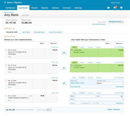This screenshot has height=116, width=130.
Task: Open the inbox envelope icon
Action: (115, 8)
